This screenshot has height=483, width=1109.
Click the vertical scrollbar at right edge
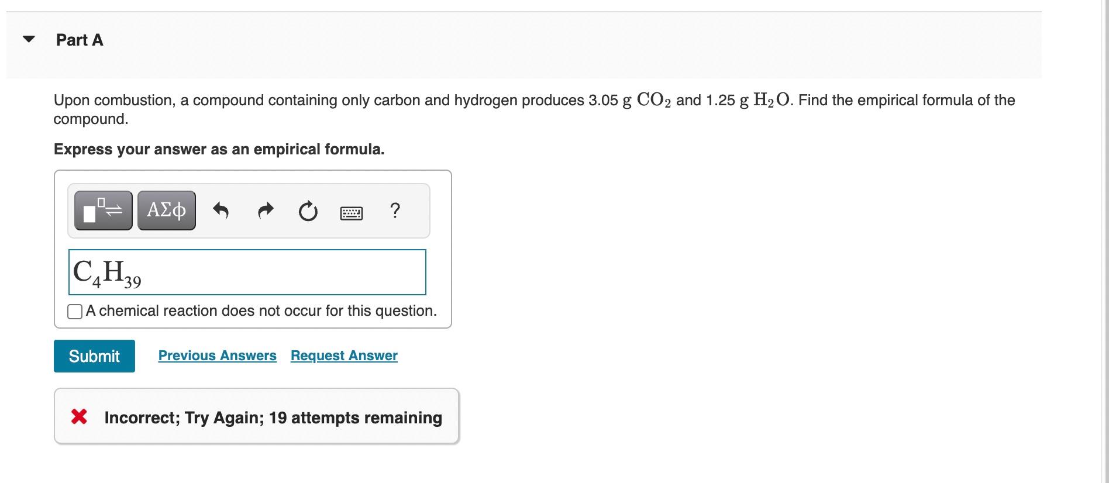1104,241
